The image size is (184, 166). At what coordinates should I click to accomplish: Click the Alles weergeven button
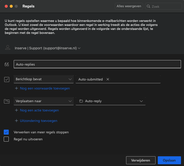[129, 6]
